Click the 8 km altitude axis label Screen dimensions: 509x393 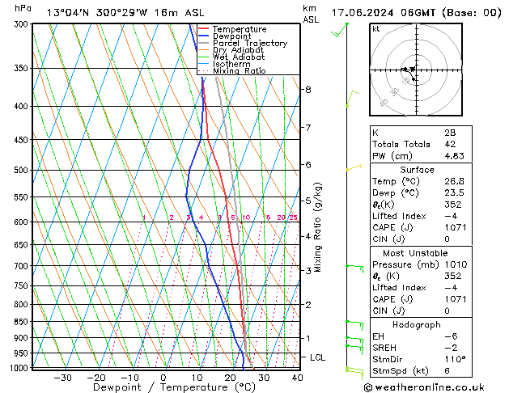click(308, 90)
